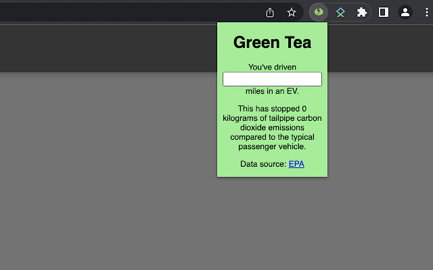This screenshot has height=270, width=433.
Task: Click the "You've driven" label
Action: (272, 67)
